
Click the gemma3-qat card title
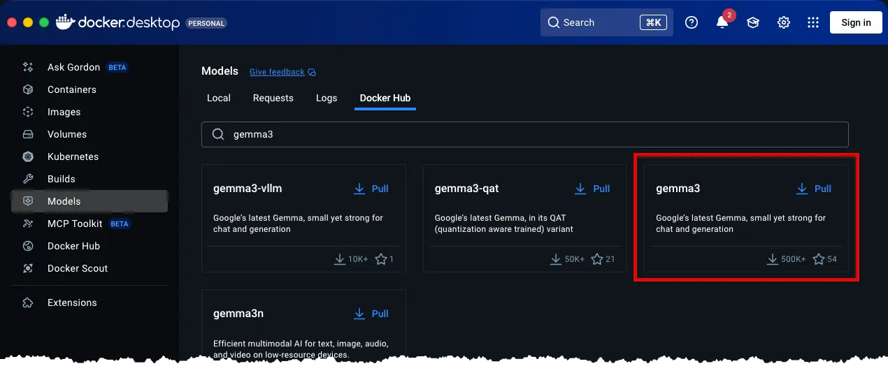(x=466, y=189)
